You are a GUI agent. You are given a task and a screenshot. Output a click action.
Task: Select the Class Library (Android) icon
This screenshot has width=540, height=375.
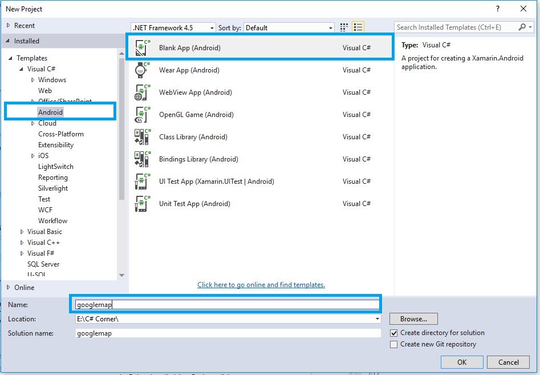point(142,137)
